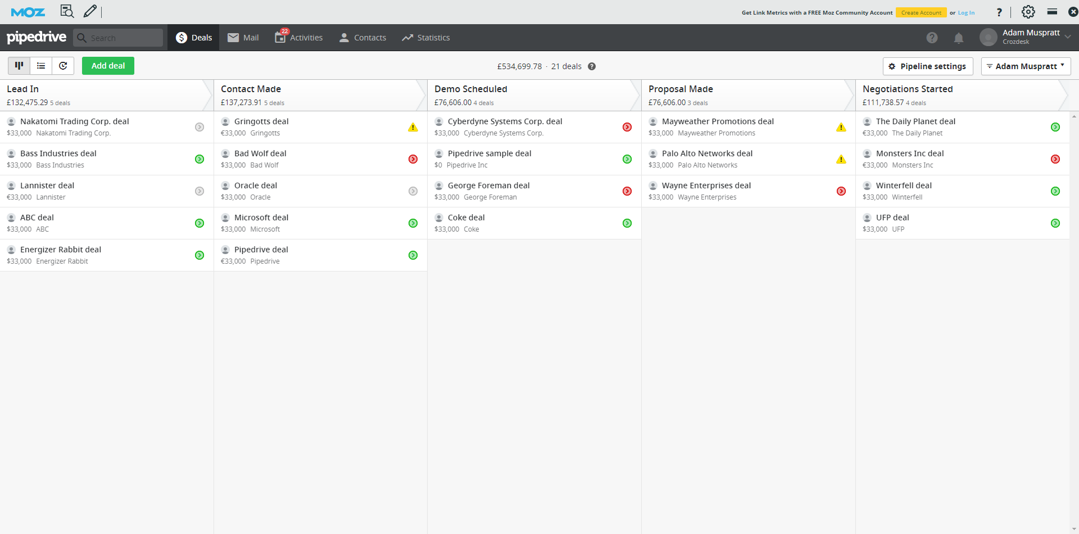Screen dimensions: 1079x534
Task: Click overdue icon on Monsters Inc deal
Action: pyautogui.click(x=1055, y=159)
